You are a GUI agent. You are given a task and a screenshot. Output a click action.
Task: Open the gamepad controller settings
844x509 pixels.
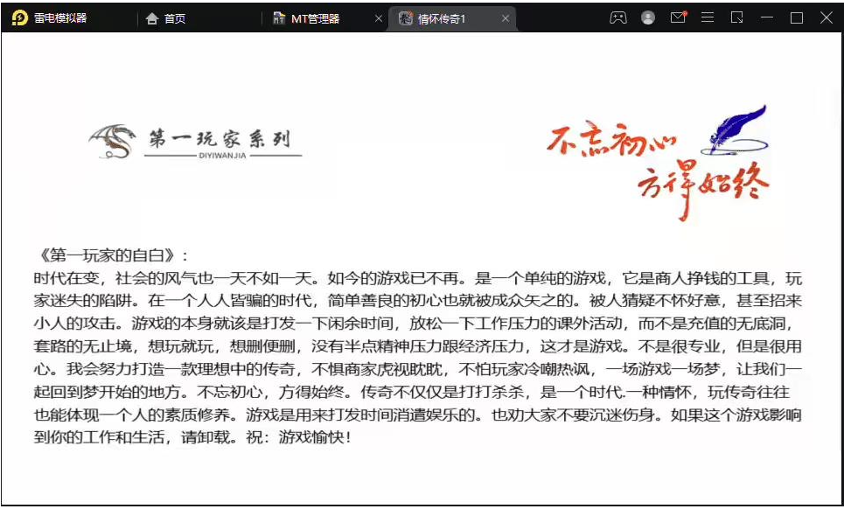point(617,17)
